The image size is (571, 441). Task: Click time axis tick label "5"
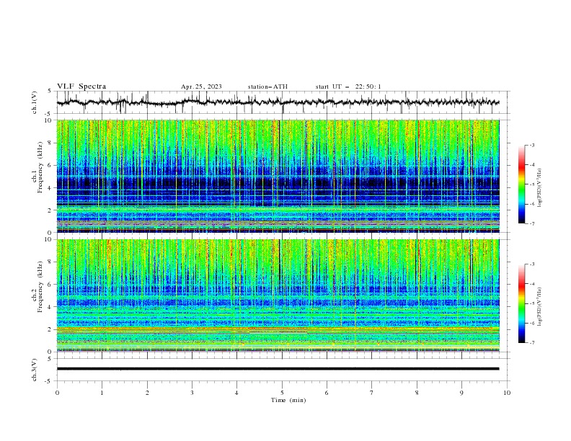tap(282, 393)
